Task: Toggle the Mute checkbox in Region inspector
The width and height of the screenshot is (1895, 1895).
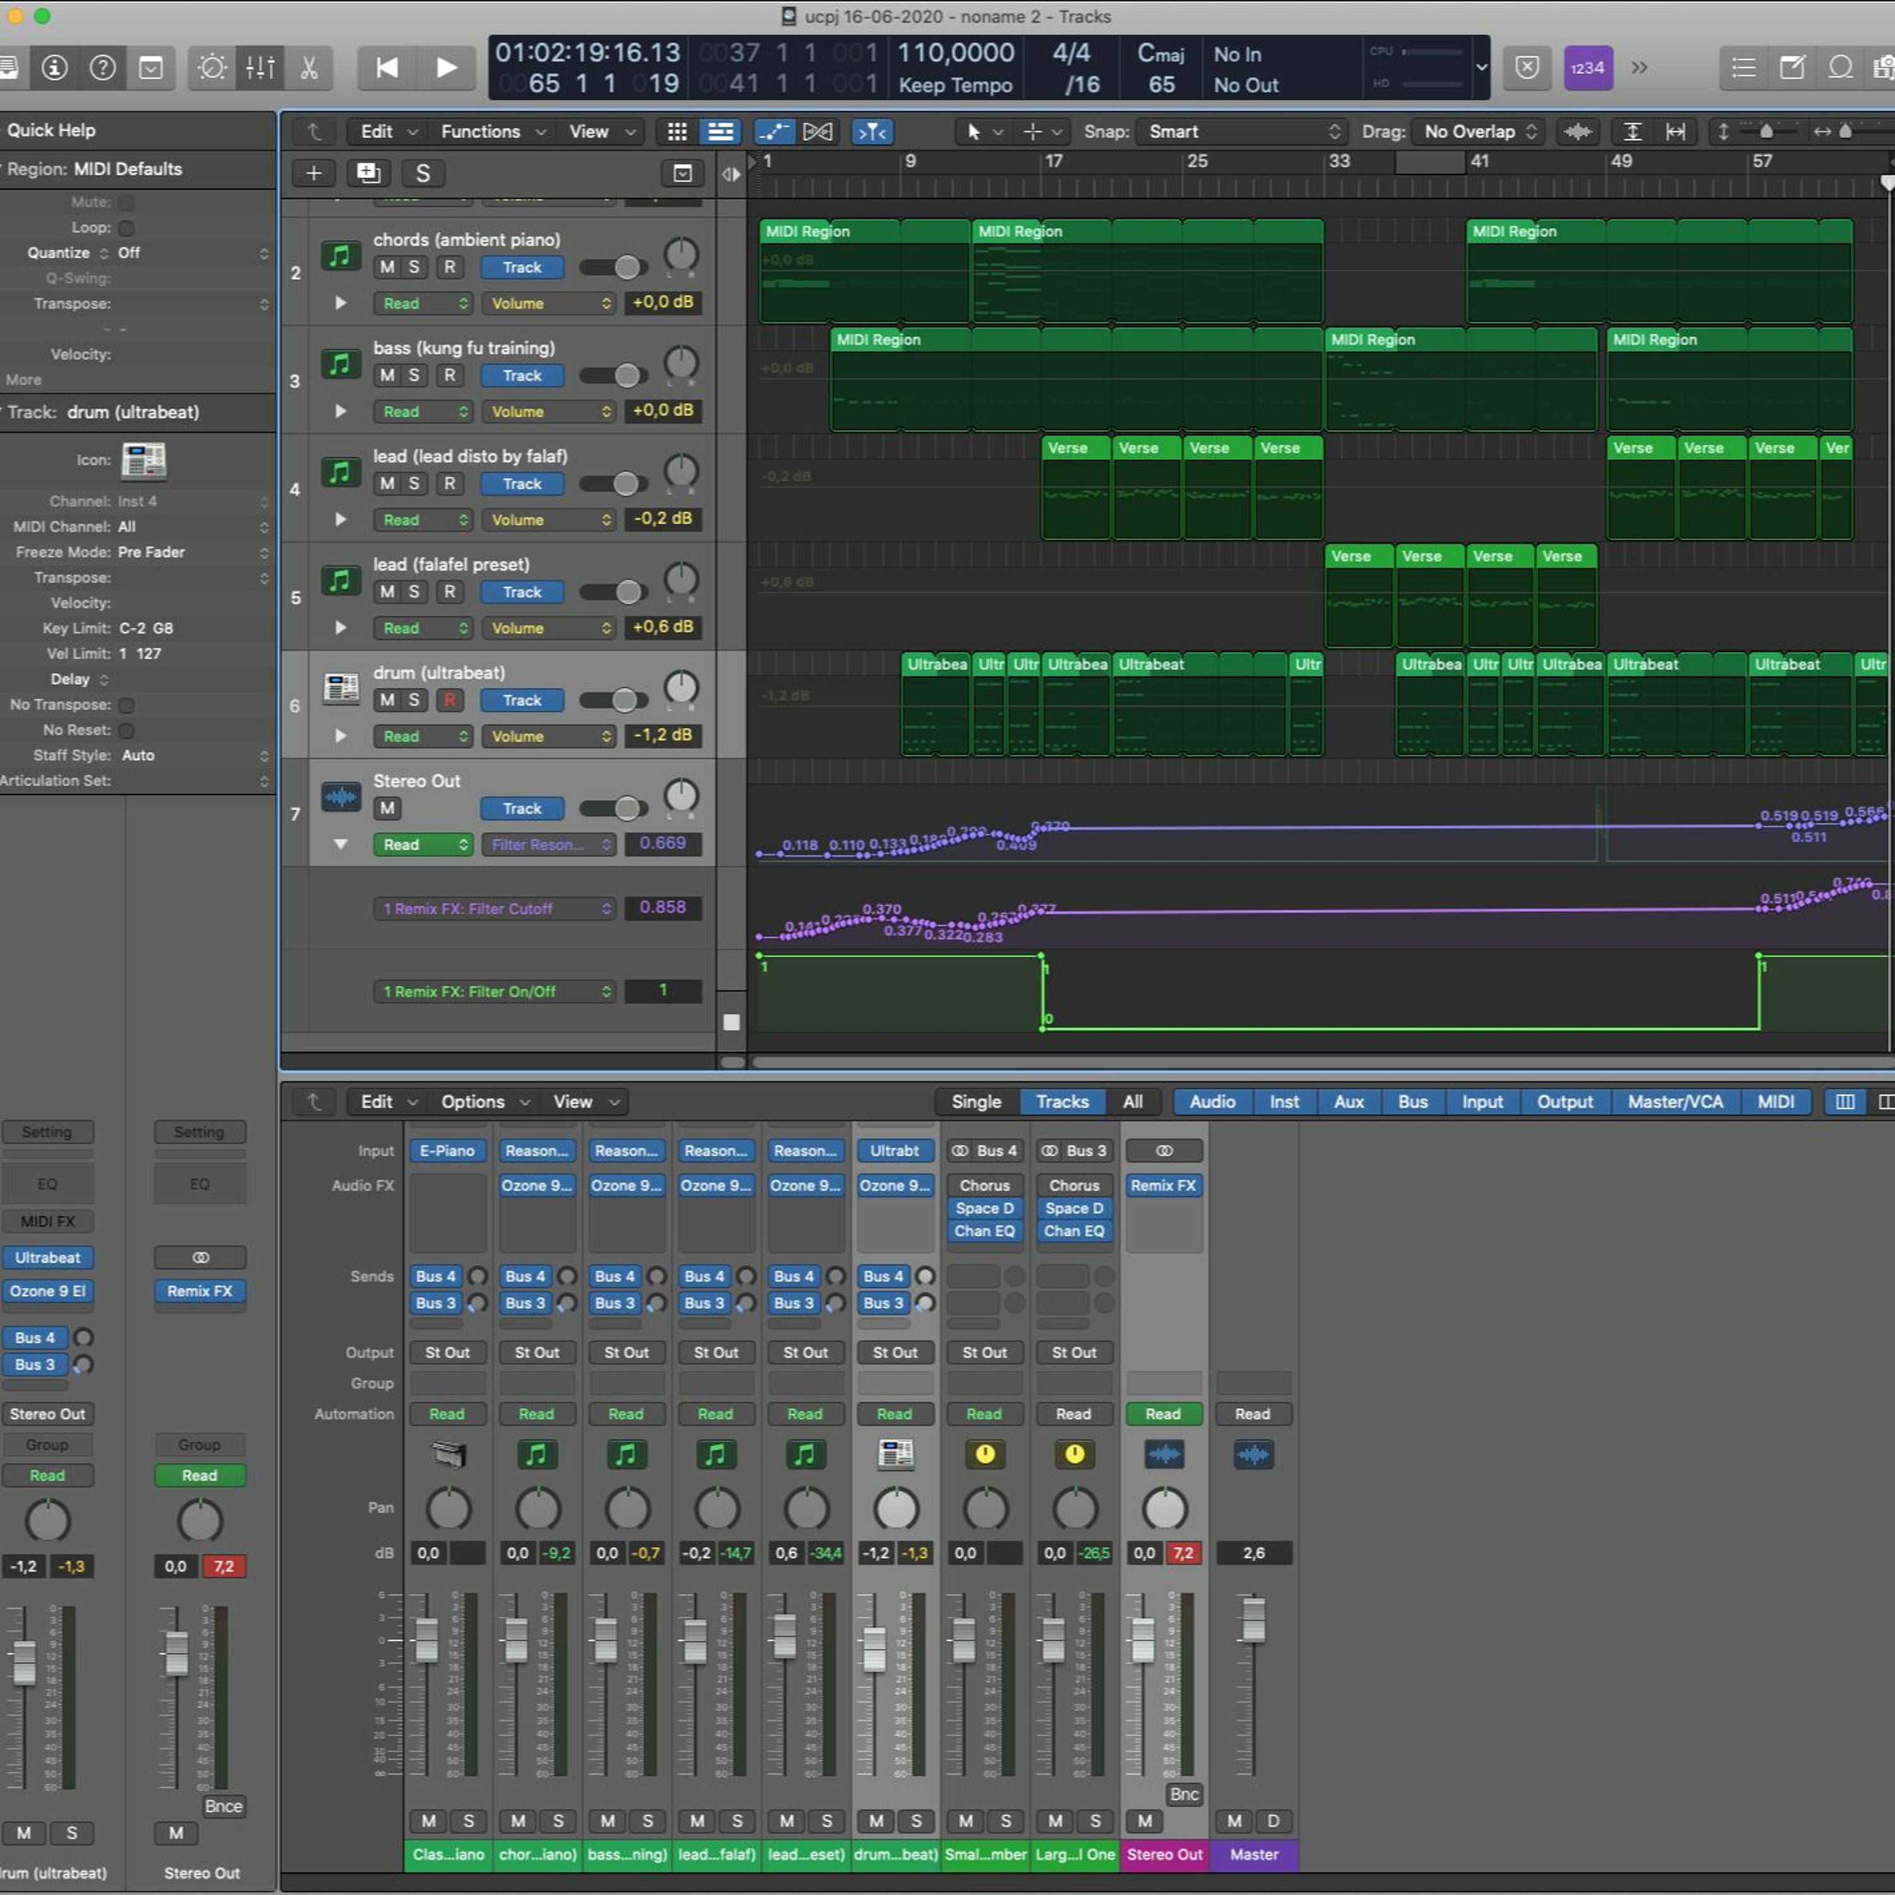Action: 126,203
